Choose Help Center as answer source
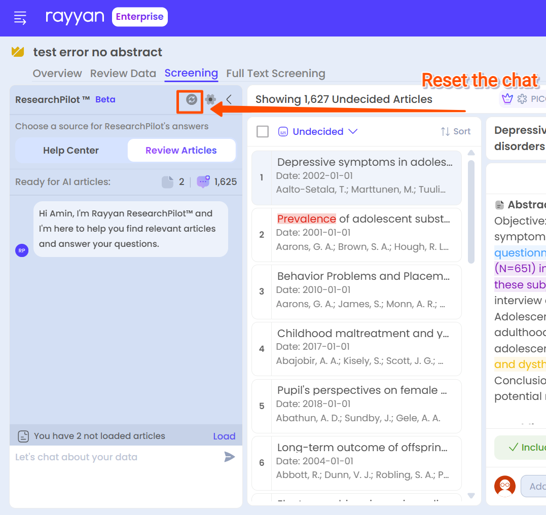Image resolution: width=546 pixels, height=515 pixels. (71, 151)
